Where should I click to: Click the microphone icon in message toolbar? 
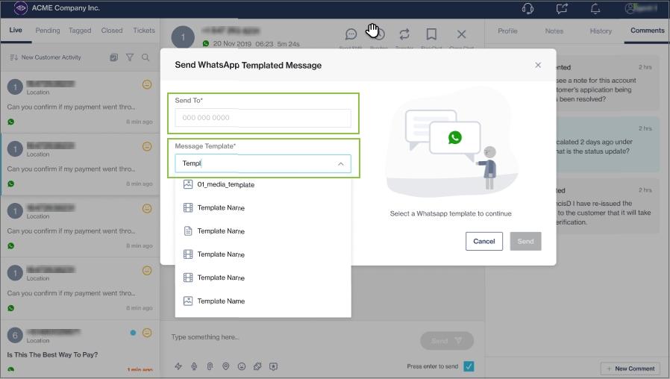coord(194,366)
